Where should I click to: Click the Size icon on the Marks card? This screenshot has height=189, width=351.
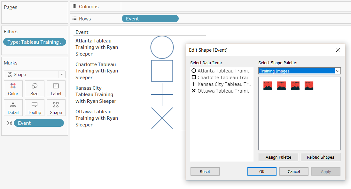(35, 89)
